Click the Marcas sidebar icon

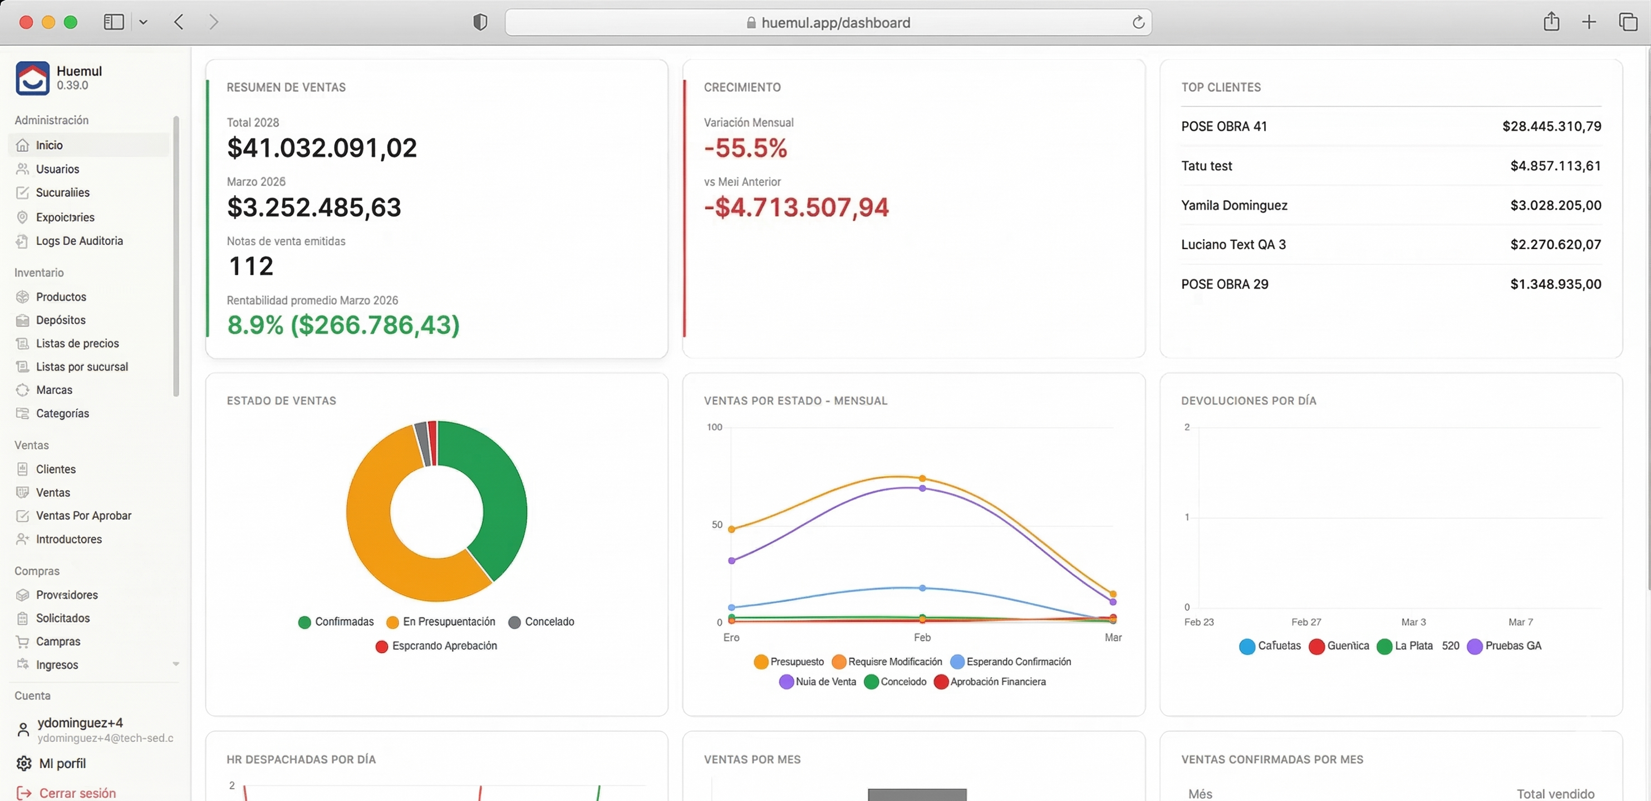(22, 390)
